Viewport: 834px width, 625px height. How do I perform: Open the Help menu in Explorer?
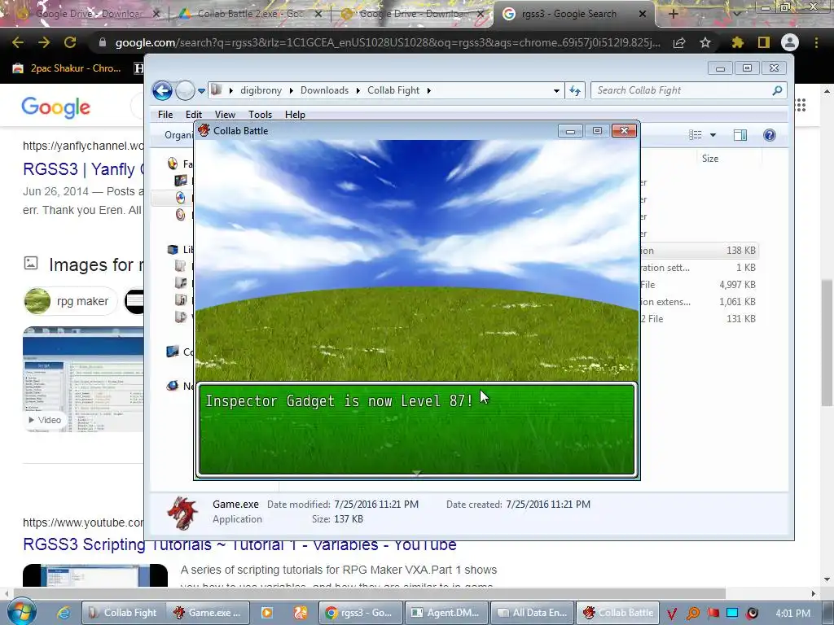pyautogui.click(x=295, y=114)
